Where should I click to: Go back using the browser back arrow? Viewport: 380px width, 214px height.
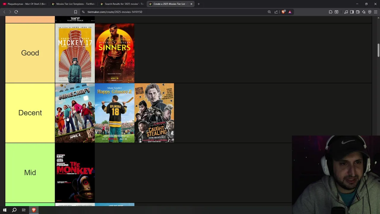(4, 12)
